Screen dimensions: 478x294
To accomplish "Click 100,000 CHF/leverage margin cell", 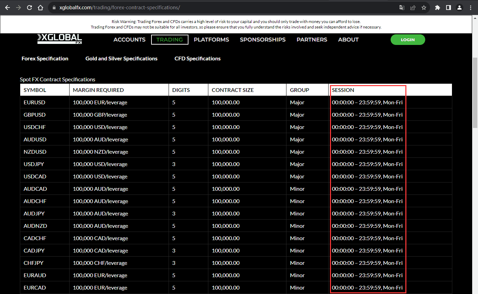I will click(119, 263).
